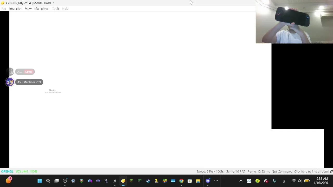
Task: Open Steam from taskbar
Action: coord(148,181)
